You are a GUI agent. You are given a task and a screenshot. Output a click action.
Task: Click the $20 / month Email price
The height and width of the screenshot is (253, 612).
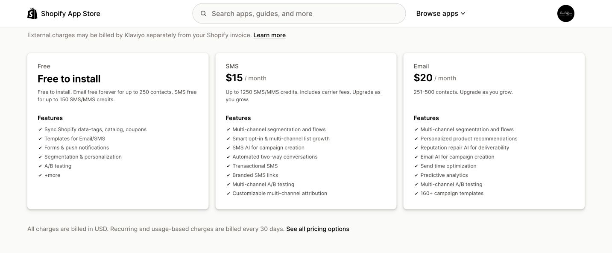pyautogui.click(x=435, y=78)
